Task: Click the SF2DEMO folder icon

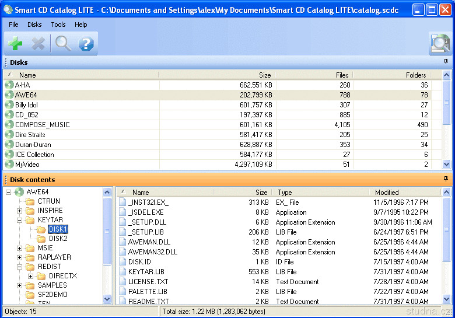Action: click(30, 295)
